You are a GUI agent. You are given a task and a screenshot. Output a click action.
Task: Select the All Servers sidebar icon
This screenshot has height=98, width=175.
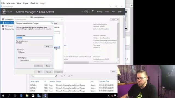(x=3, y=26)
